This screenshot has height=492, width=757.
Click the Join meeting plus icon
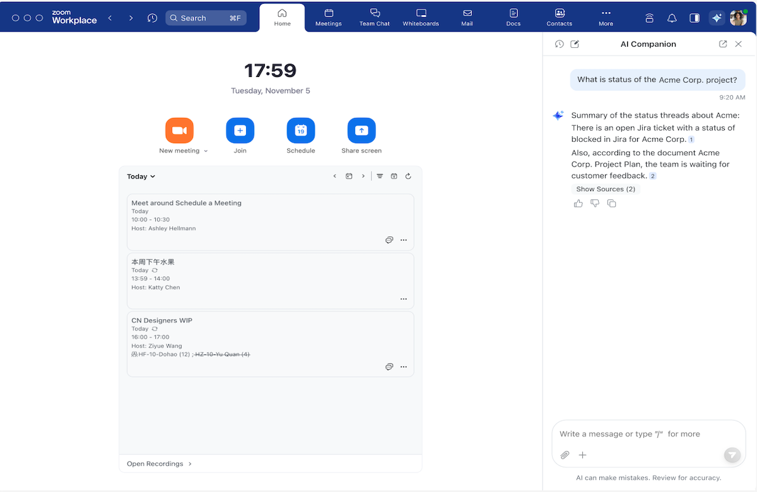[x=240, y=131]
